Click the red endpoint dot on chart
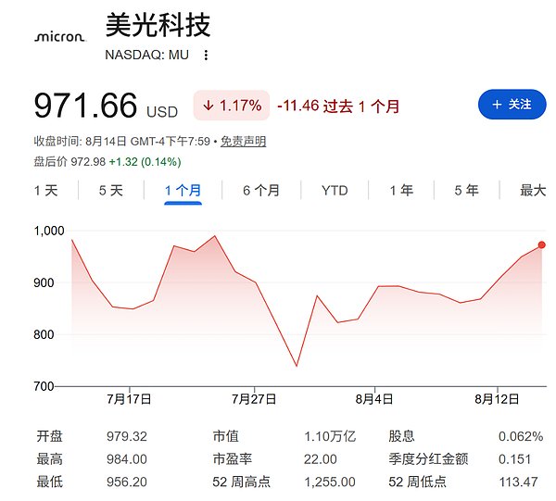Screen dimensions: 556x501 click(541, 244)
